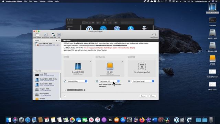Image resolution: width=220 pixels, height=124 pixels.
Task: Click the No schedule specified selector
Action: 142,68
